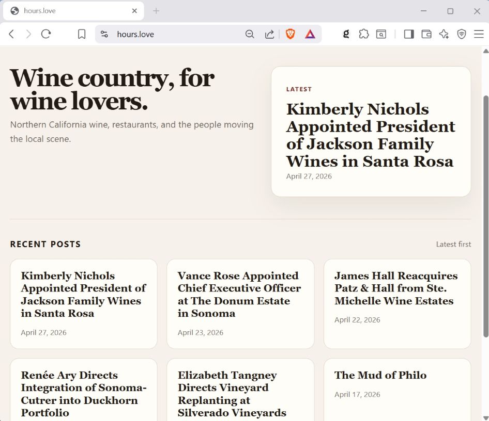Open the hamburger menu

(480, 34)
